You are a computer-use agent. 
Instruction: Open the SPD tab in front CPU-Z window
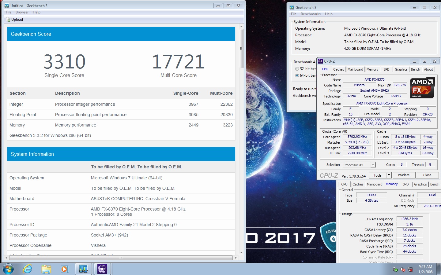[x=386, y=69]
